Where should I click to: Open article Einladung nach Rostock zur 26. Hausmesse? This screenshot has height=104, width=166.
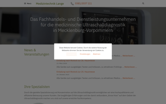pyautogui.click(x=76, y=60)
